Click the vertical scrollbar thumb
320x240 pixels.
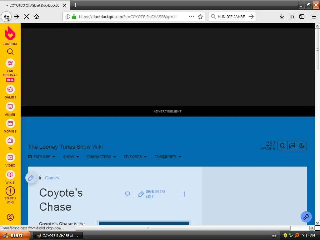click(317, 49)
